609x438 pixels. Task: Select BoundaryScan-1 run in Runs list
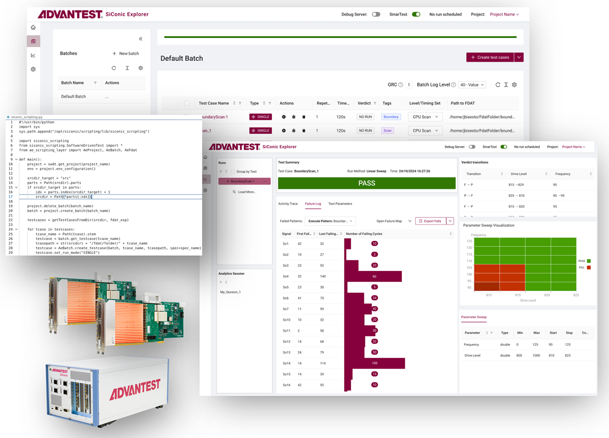pyautogui.click(x=244, y=181)
